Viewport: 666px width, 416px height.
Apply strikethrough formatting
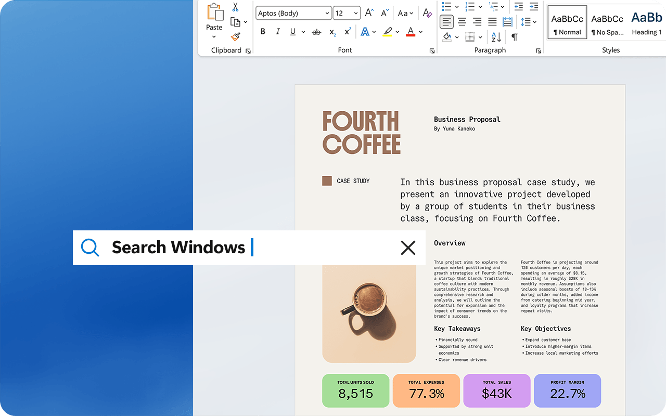tap(316, 32)
